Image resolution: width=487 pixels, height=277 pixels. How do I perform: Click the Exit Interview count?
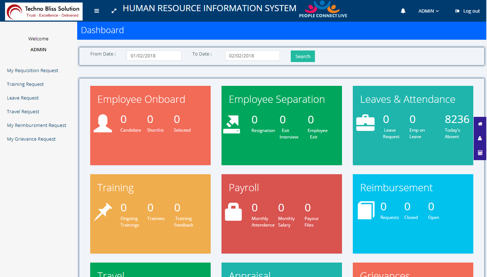coord(283,120)
